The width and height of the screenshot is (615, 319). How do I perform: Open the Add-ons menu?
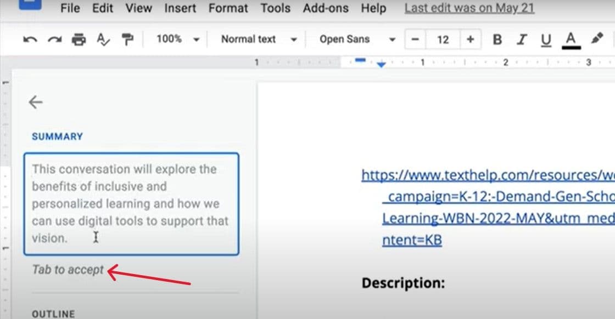[328, 8]
